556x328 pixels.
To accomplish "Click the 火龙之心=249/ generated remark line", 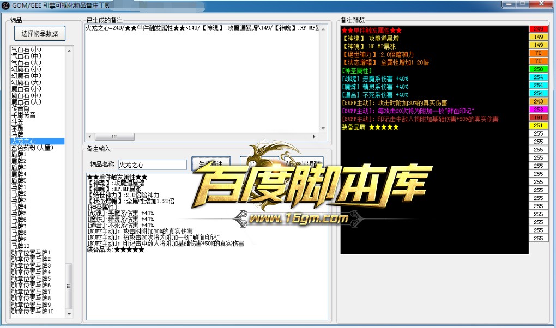I will point(202,28).
